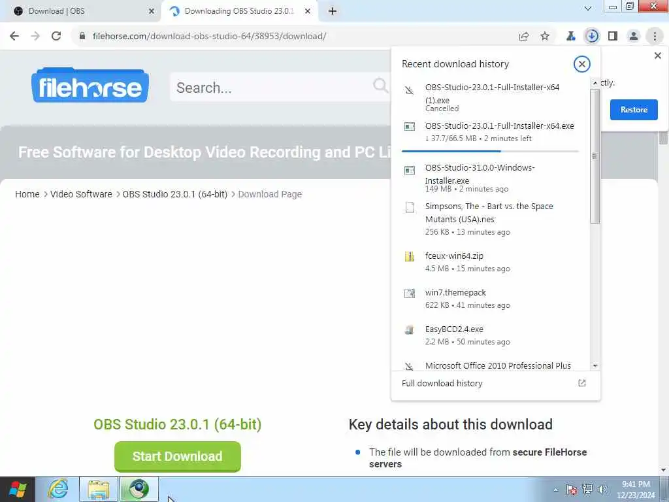Open a new browser tab
669x502 pixels.
point(333,12)
